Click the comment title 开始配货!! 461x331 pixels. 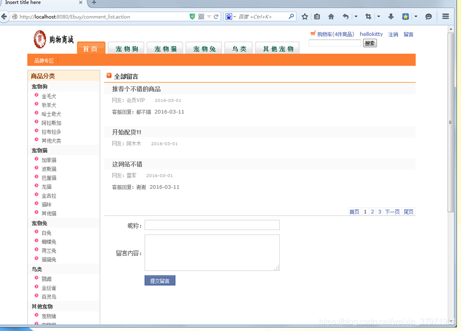(126, 132)
